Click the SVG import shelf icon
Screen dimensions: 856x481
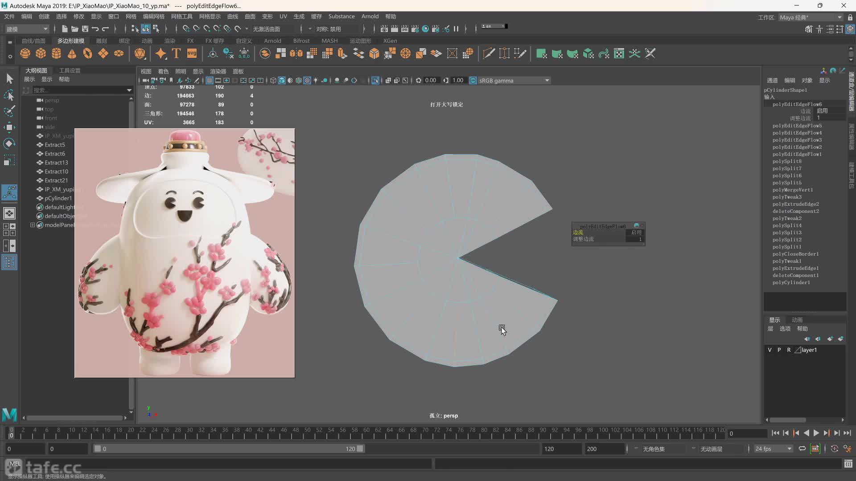point(192,54)
